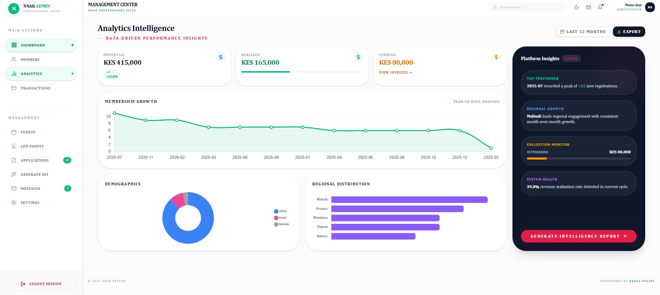Screen dimensions: 660x295
Task: Click the blue dollar icon on Potential card
Action: pos(221,57)
